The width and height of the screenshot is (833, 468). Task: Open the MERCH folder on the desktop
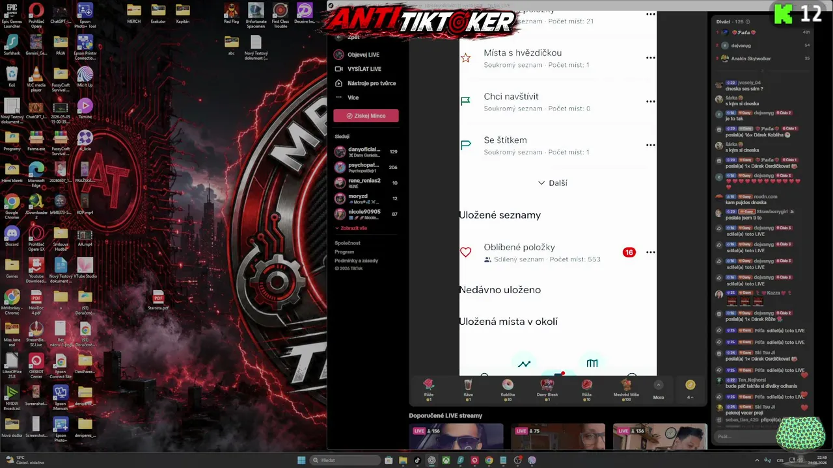click(133, 13)
